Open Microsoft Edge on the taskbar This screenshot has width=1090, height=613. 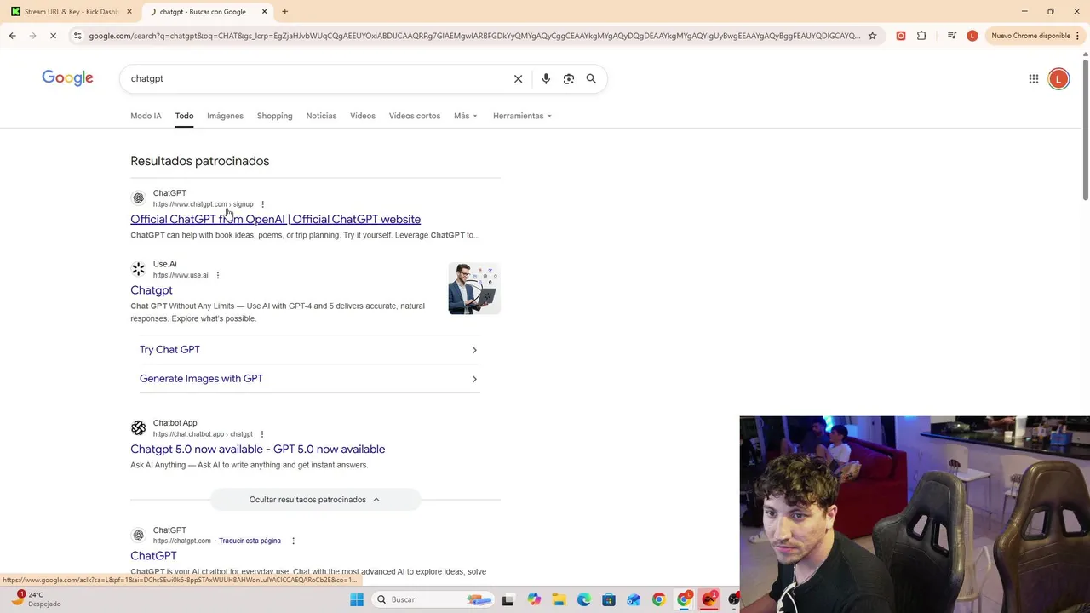(x=584, y=600)
